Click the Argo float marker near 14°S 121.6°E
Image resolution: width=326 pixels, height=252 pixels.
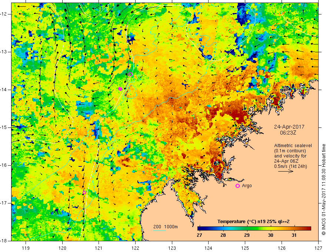coord(120,89)
